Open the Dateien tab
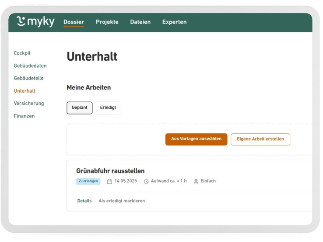 click(x=140, y=22)
